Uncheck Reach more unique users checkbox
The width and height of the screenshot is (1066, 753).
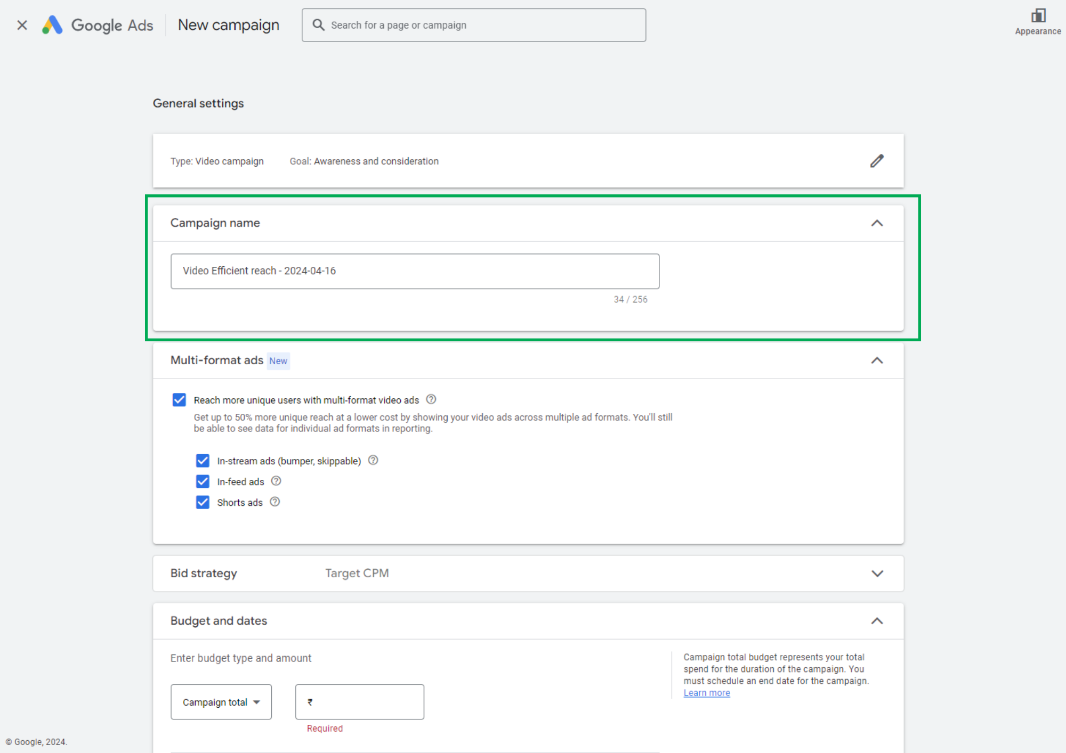(x=179, y=399)
